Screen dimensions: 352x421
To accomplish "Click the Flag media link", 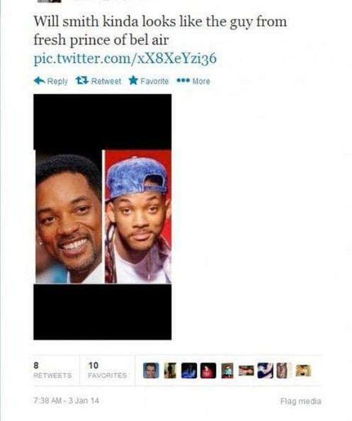I will tap(301, 401).
